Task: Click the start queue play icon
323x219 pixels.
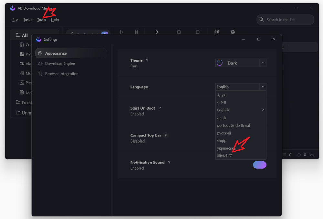Action: (x=157, y=32)
